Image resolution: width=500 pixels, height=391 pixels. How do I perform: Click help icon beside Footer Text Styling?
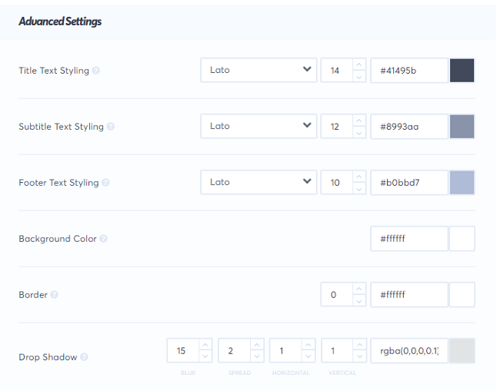coord(105,183)
